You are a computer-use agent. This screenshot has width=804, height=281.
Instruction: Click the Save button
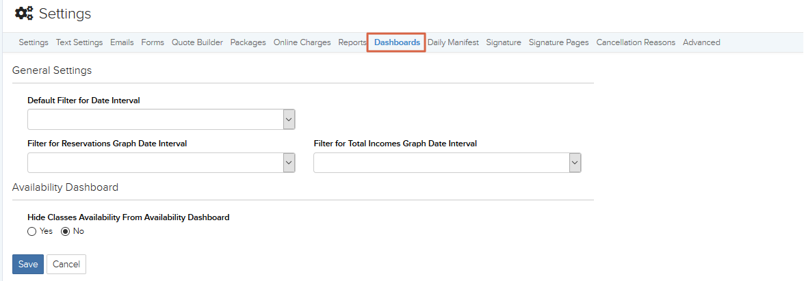pos(28,264)
